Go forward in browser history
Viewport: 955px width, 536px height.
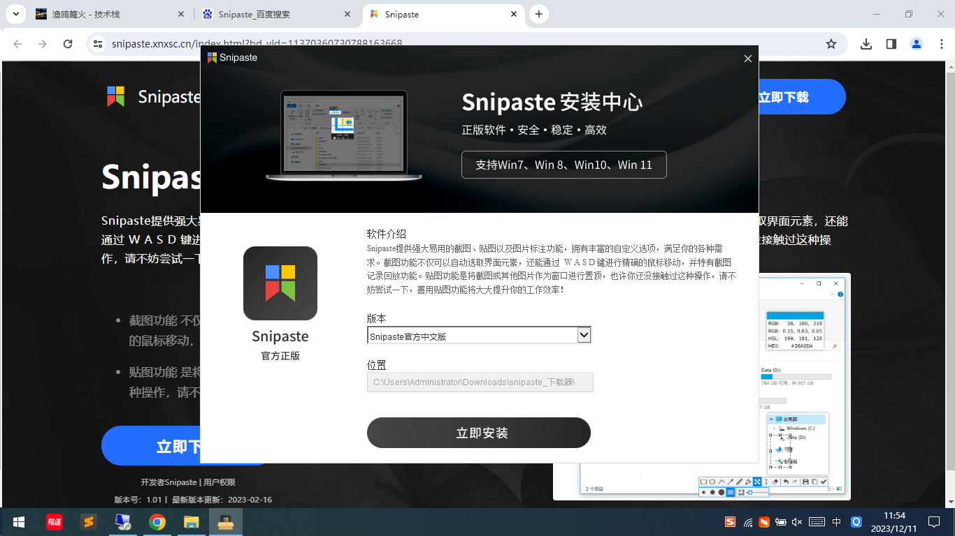tap(43, 44)
